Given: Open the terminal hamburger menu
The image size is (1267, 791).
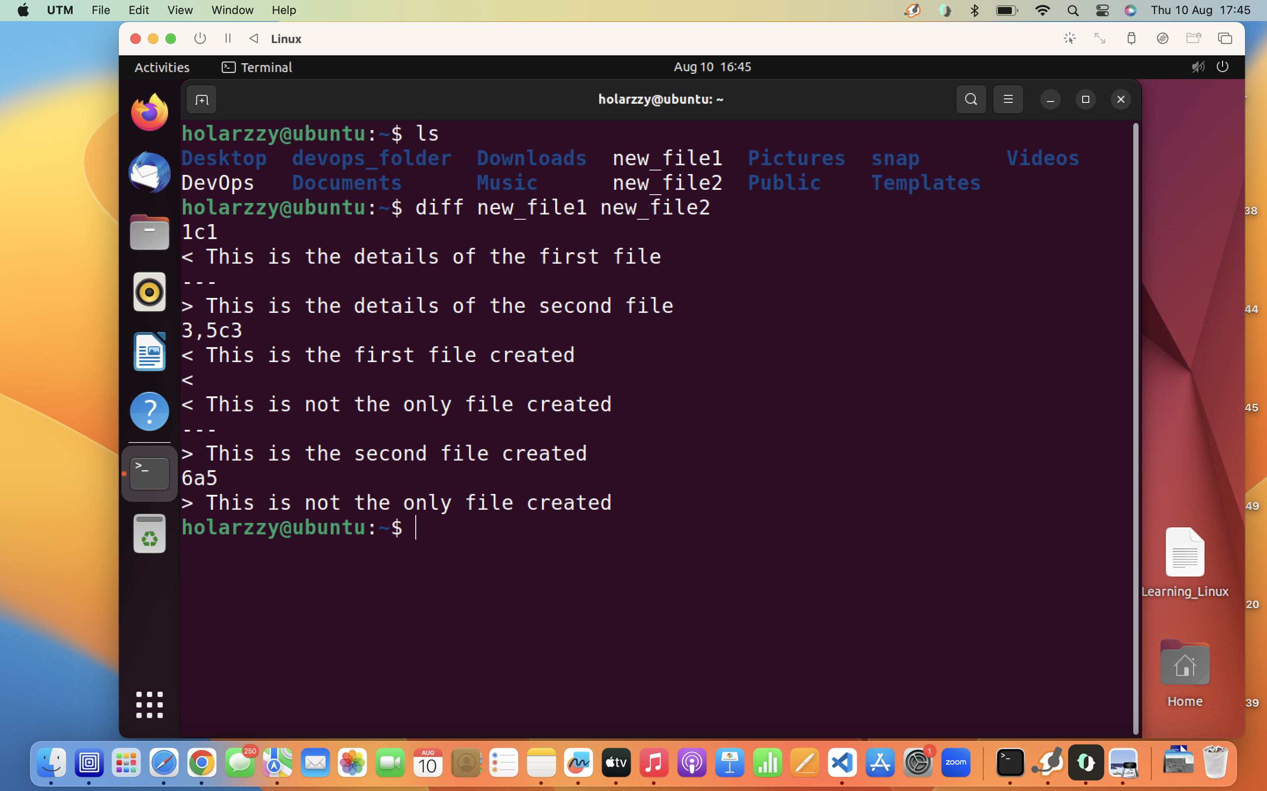Looking at the screenshot, I should tap(1008, 99).
